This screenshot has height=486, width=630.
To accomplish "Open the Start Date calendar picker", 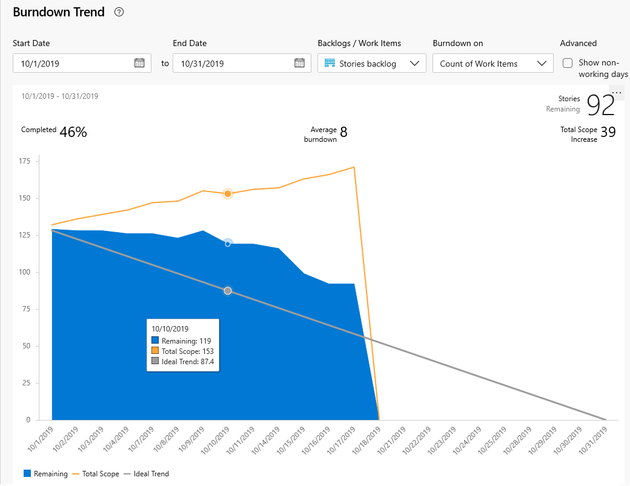I will click(139, 62).
